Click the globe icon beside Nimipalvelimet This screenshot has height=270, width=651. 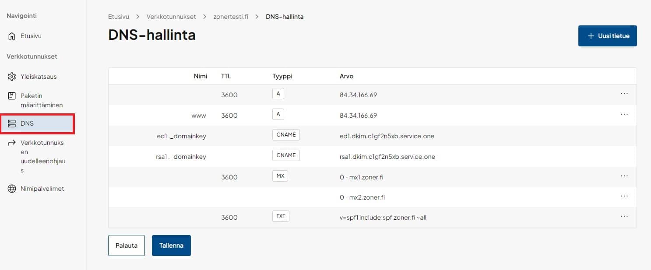click(12, 189)
